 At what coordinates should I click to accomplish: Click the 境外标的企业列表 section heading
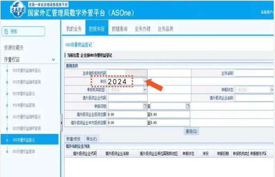(78, 146)
